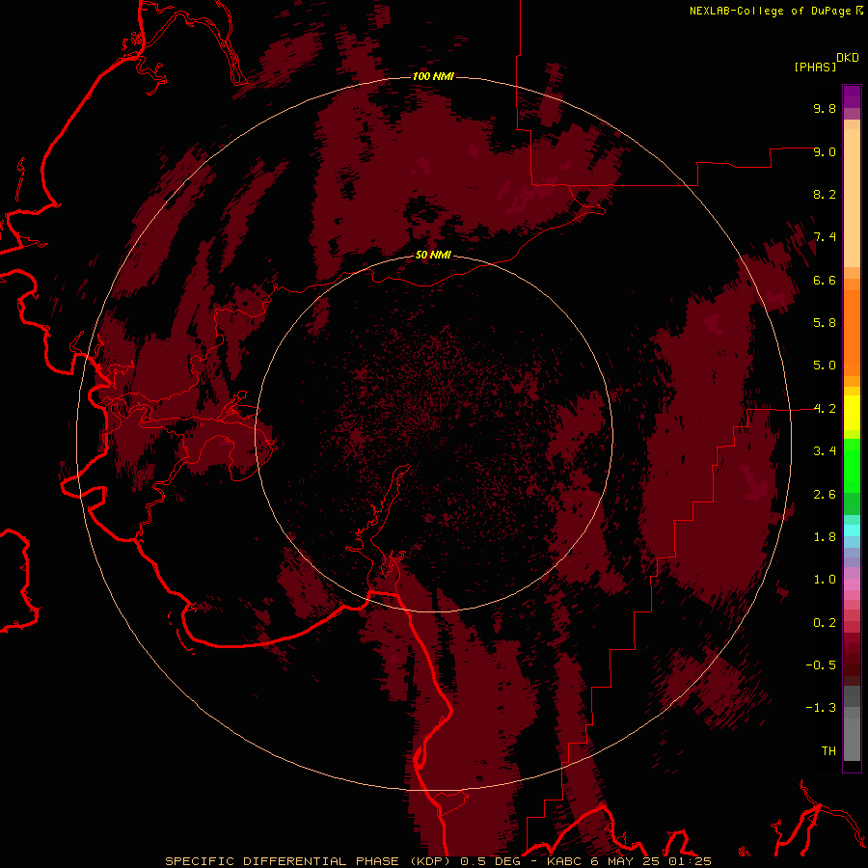Click the 50 NMI range ring label
Screen dimensions: 868x868
click(433, 255)
